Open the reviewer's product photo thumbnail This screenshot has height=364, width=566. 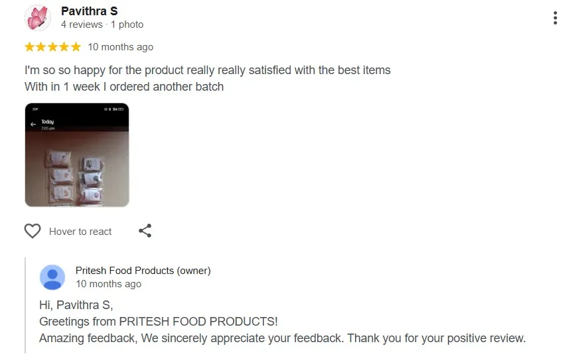pos(77,155)
